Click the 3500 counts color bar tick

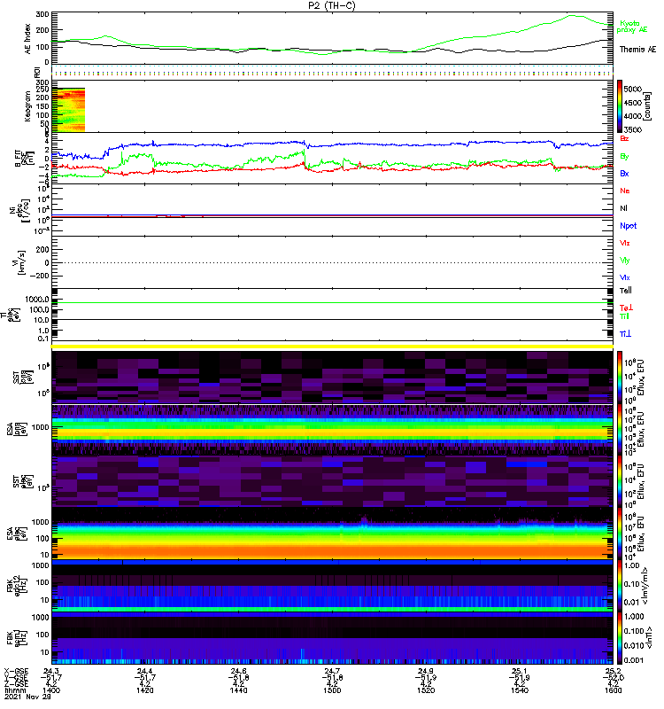pyautogui.click(x=632, y=129)
